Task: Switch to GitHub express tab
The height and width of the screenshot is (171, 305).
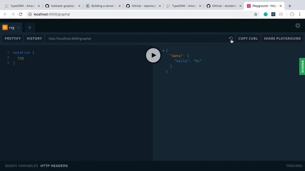Action: click(143, 6)
